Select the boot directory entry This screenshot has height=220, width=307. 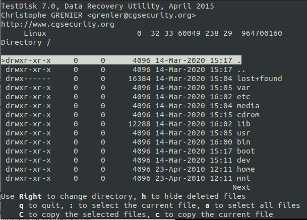coord(246,151)
